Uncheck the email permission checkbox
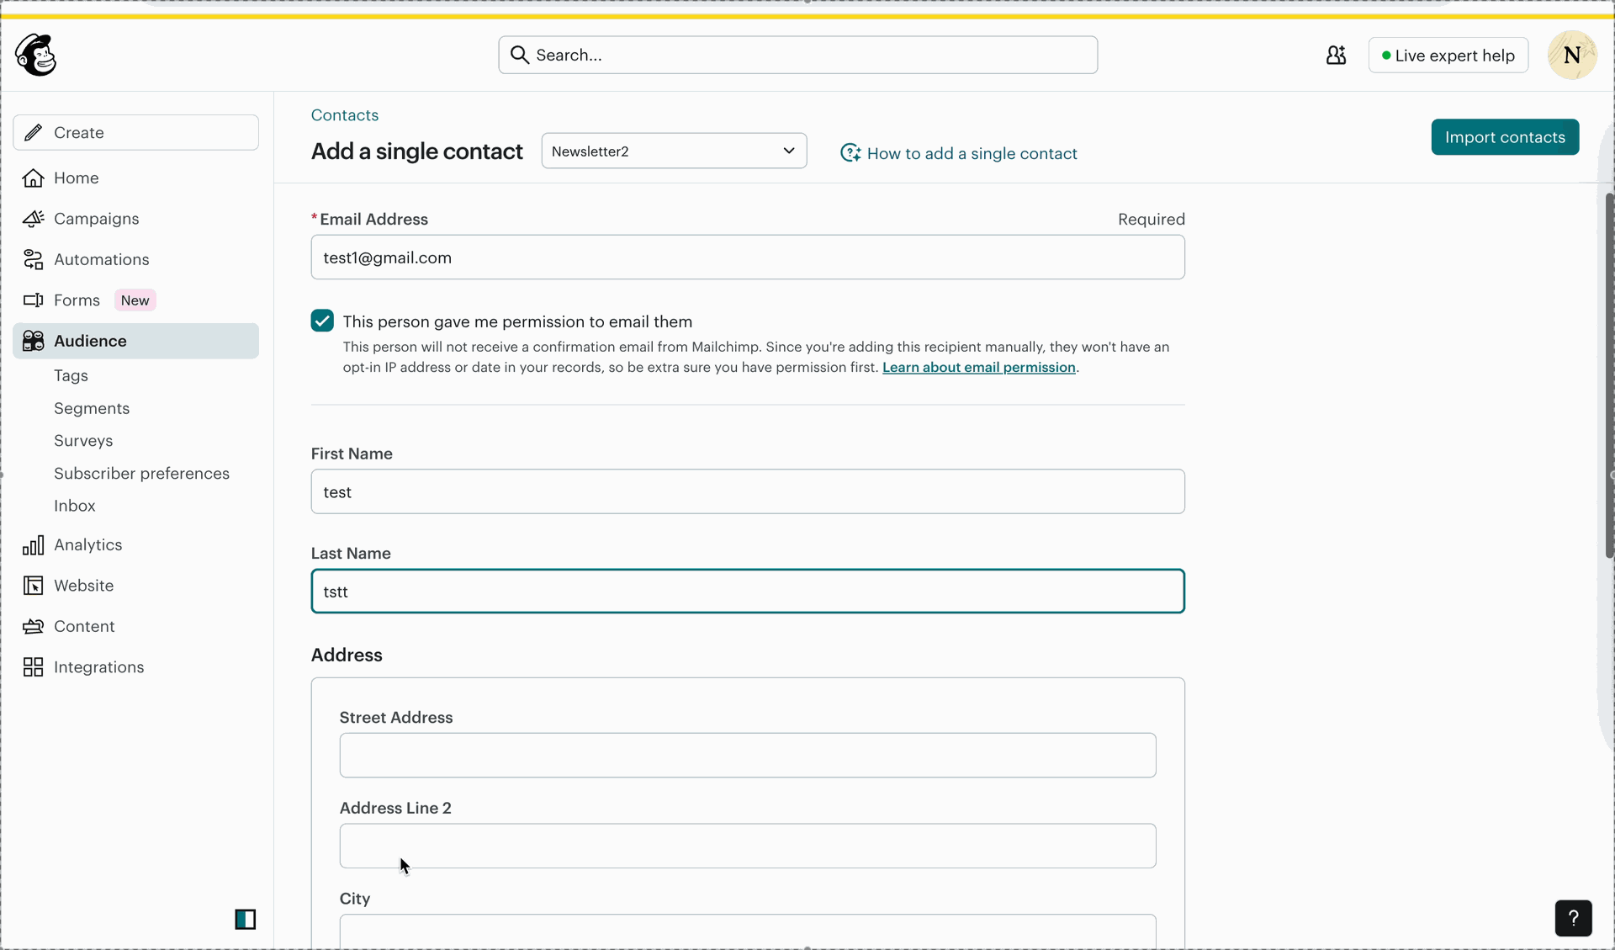 [x=322, y=321]
